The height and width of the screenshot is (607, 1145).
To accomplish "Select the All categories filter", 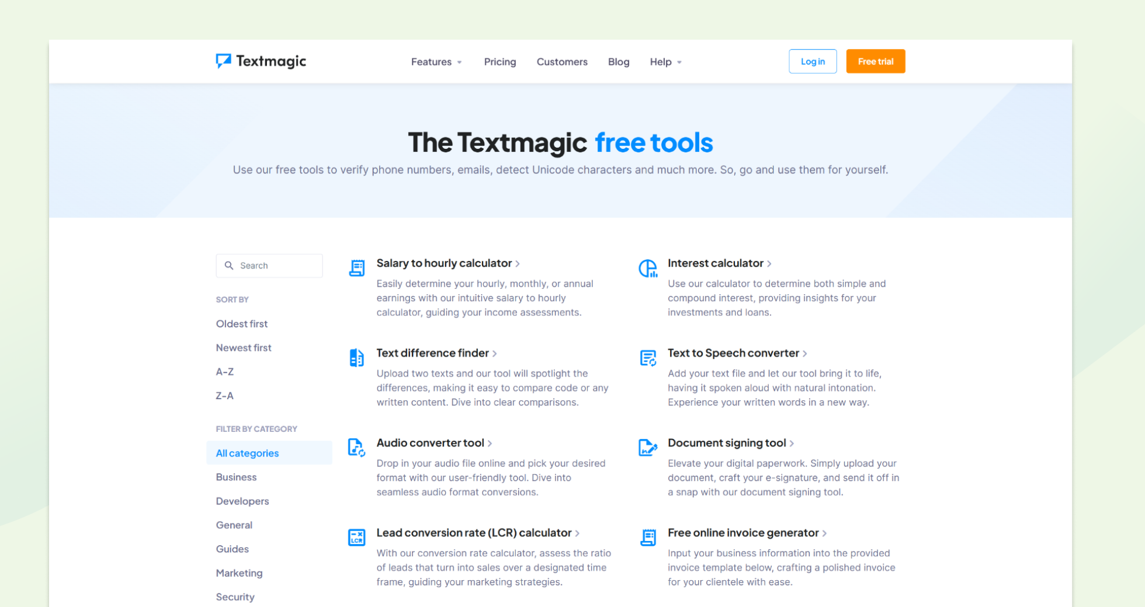I will [x=269, y=453].
